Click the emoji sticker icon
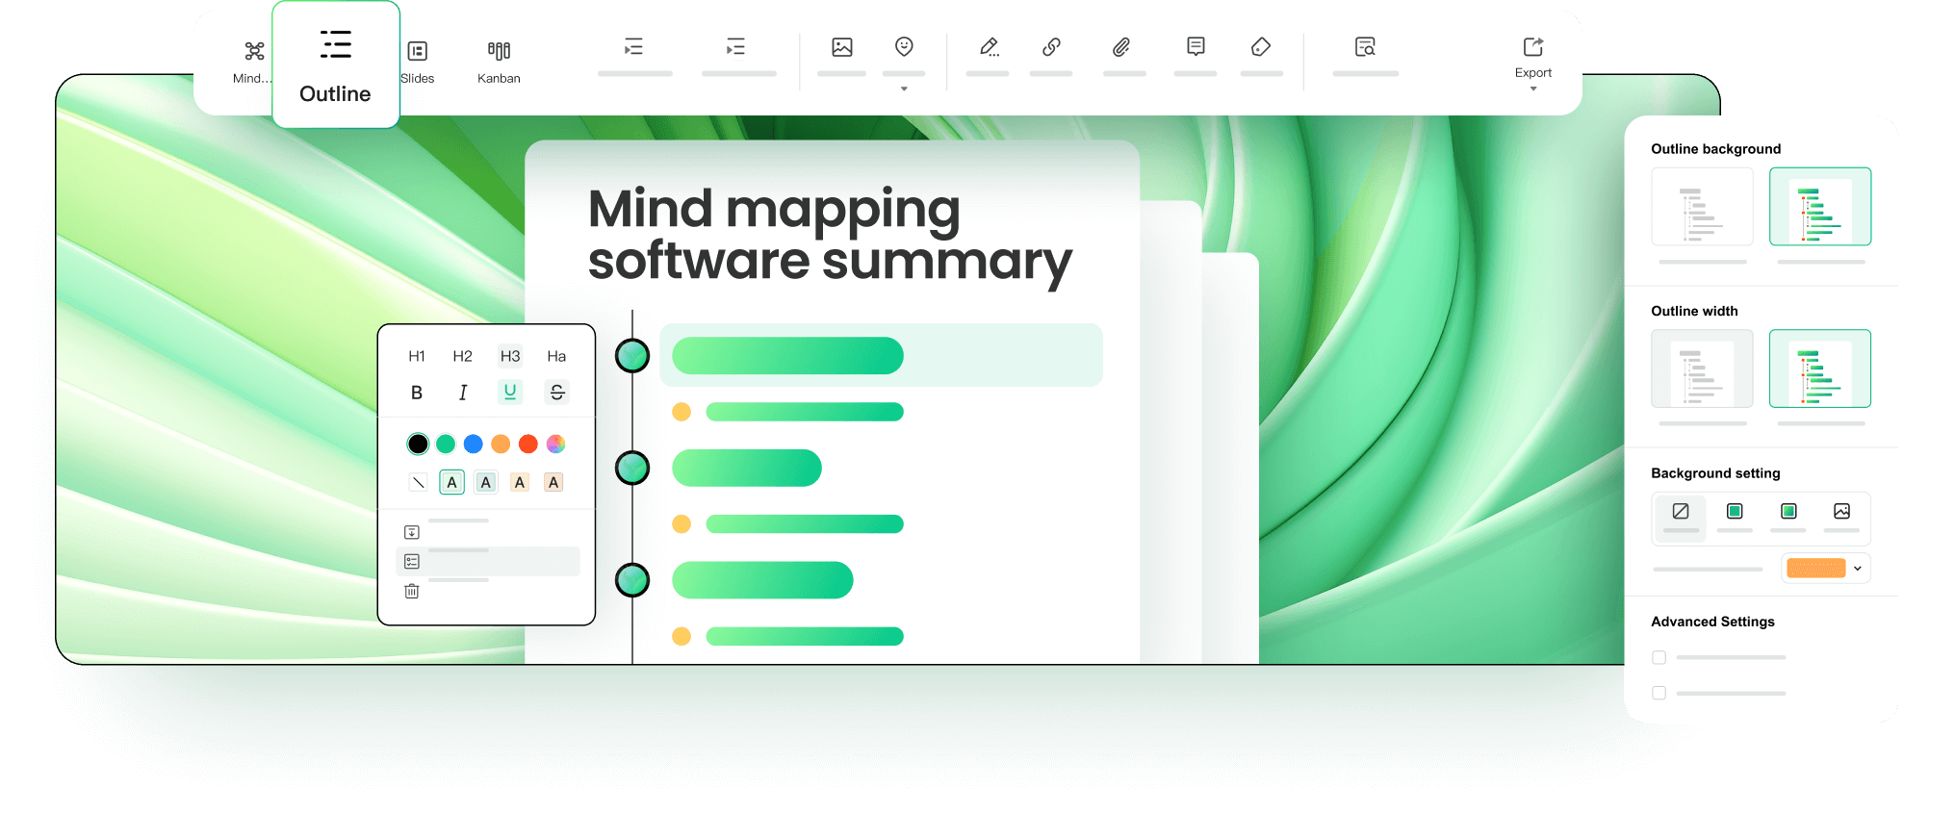The image size is (1955, 814). [904, 47]
